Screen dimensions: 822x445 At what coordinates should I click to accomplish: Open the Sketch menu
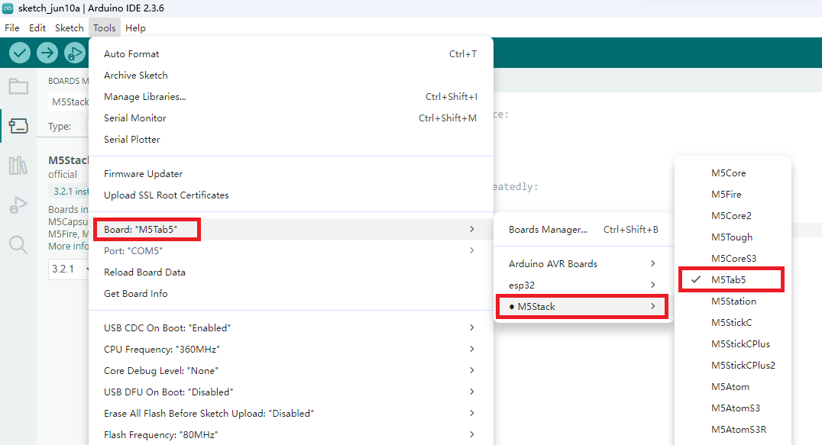coord(70,27)
